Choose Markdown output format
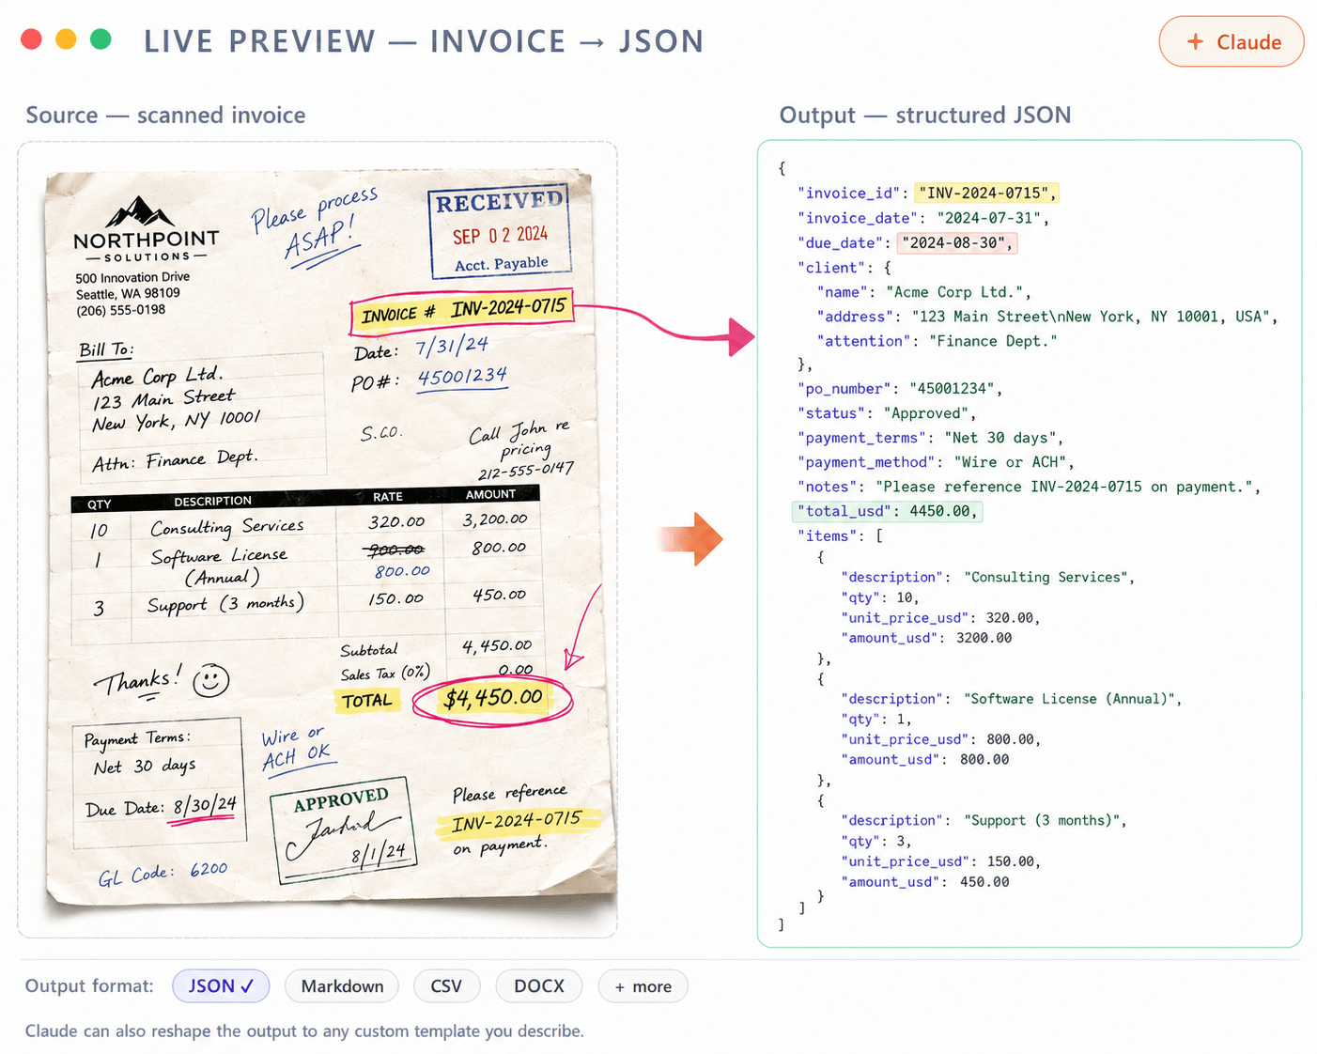The image size is (1317, 1054). pyautogui.click(x=342, y=985)
